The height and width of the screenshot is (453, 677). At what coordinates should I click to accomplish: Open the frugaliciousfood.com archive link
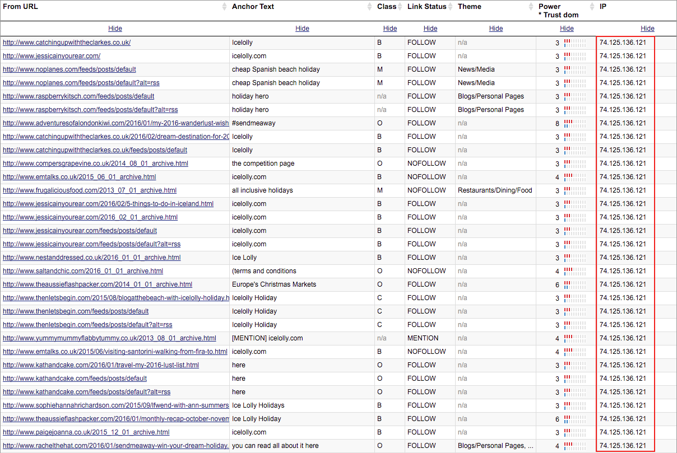pyautogui.click(x=90, y=190)
